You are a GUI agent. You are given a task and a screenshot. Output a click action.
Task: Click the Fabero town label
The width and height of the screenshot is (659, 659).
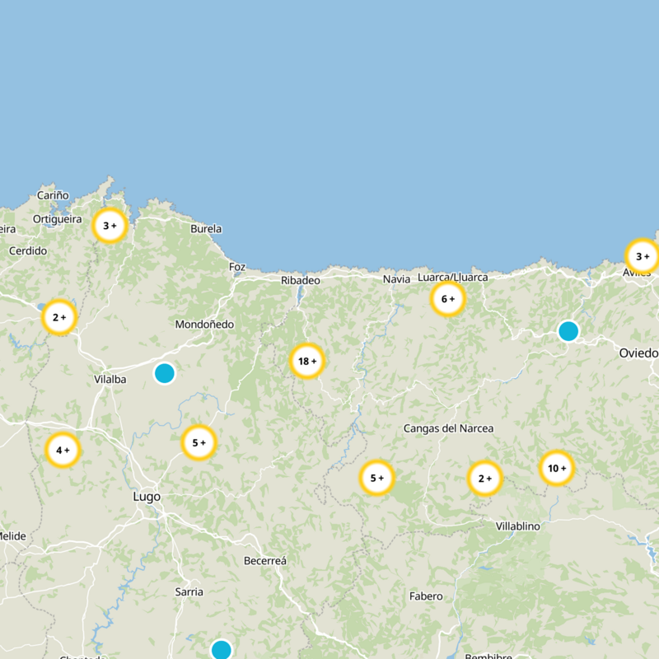coord(426,596)
